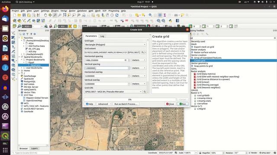Select OpenStreetMap under XYZ Tiles
Screen dimensions: 277x155
34,100
